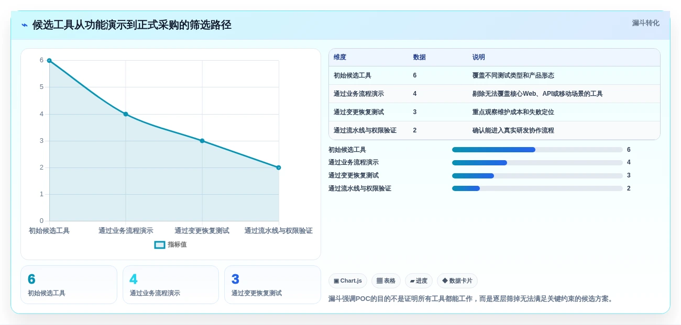Click the lightning icon beside the title
681x325 pixels.
point(25,25)
